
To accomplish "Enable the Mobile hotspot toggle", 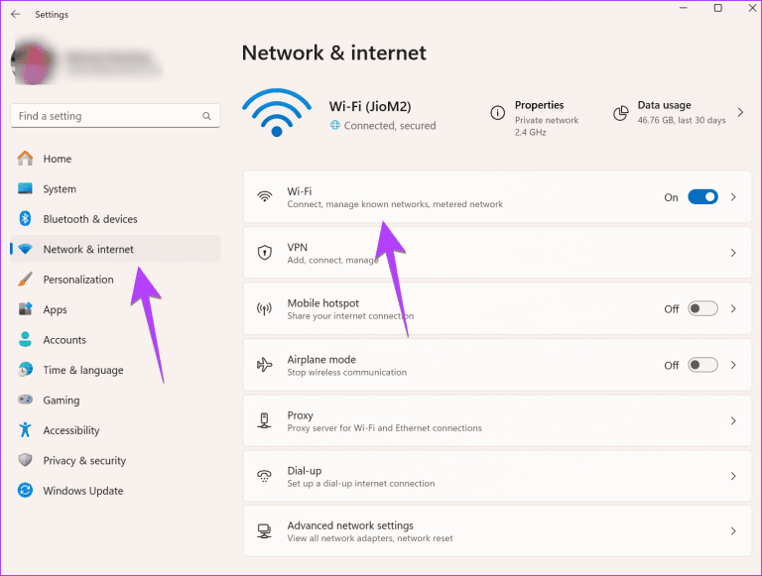I will (702, 309).
